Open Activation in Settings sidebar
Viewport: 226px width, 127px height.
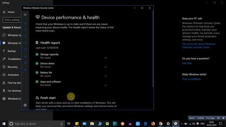pos(11,75)
